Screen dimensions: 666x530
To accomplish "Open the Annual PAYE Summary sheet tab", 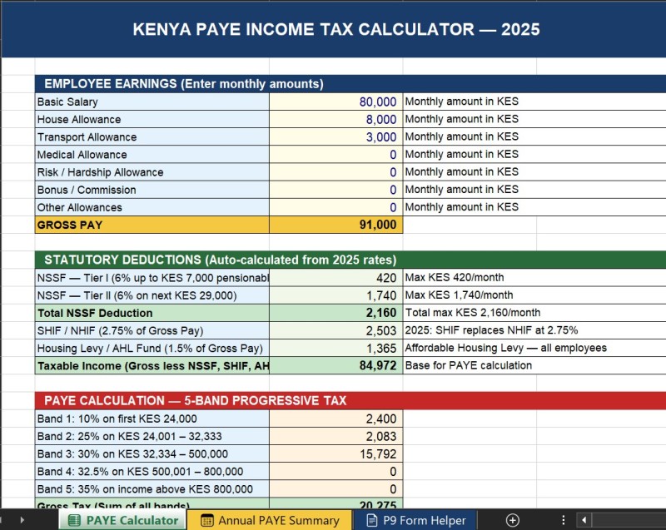I will click(269, 520).
